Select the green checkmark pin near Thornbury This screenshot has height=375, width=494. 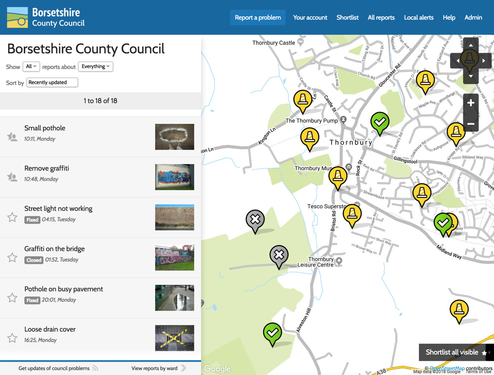[380, 122]
